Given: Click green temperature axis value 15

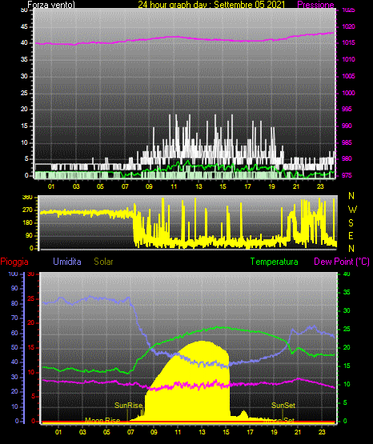Looking at the screenshot, I should [x=347, y=366].
